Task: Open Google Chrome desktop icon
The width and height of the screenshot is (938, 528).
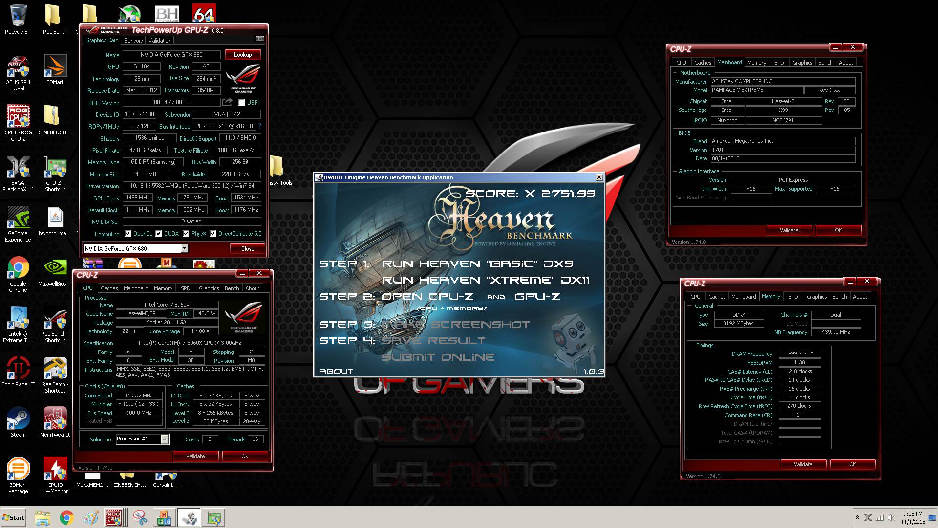Action: tap(18, 274)
